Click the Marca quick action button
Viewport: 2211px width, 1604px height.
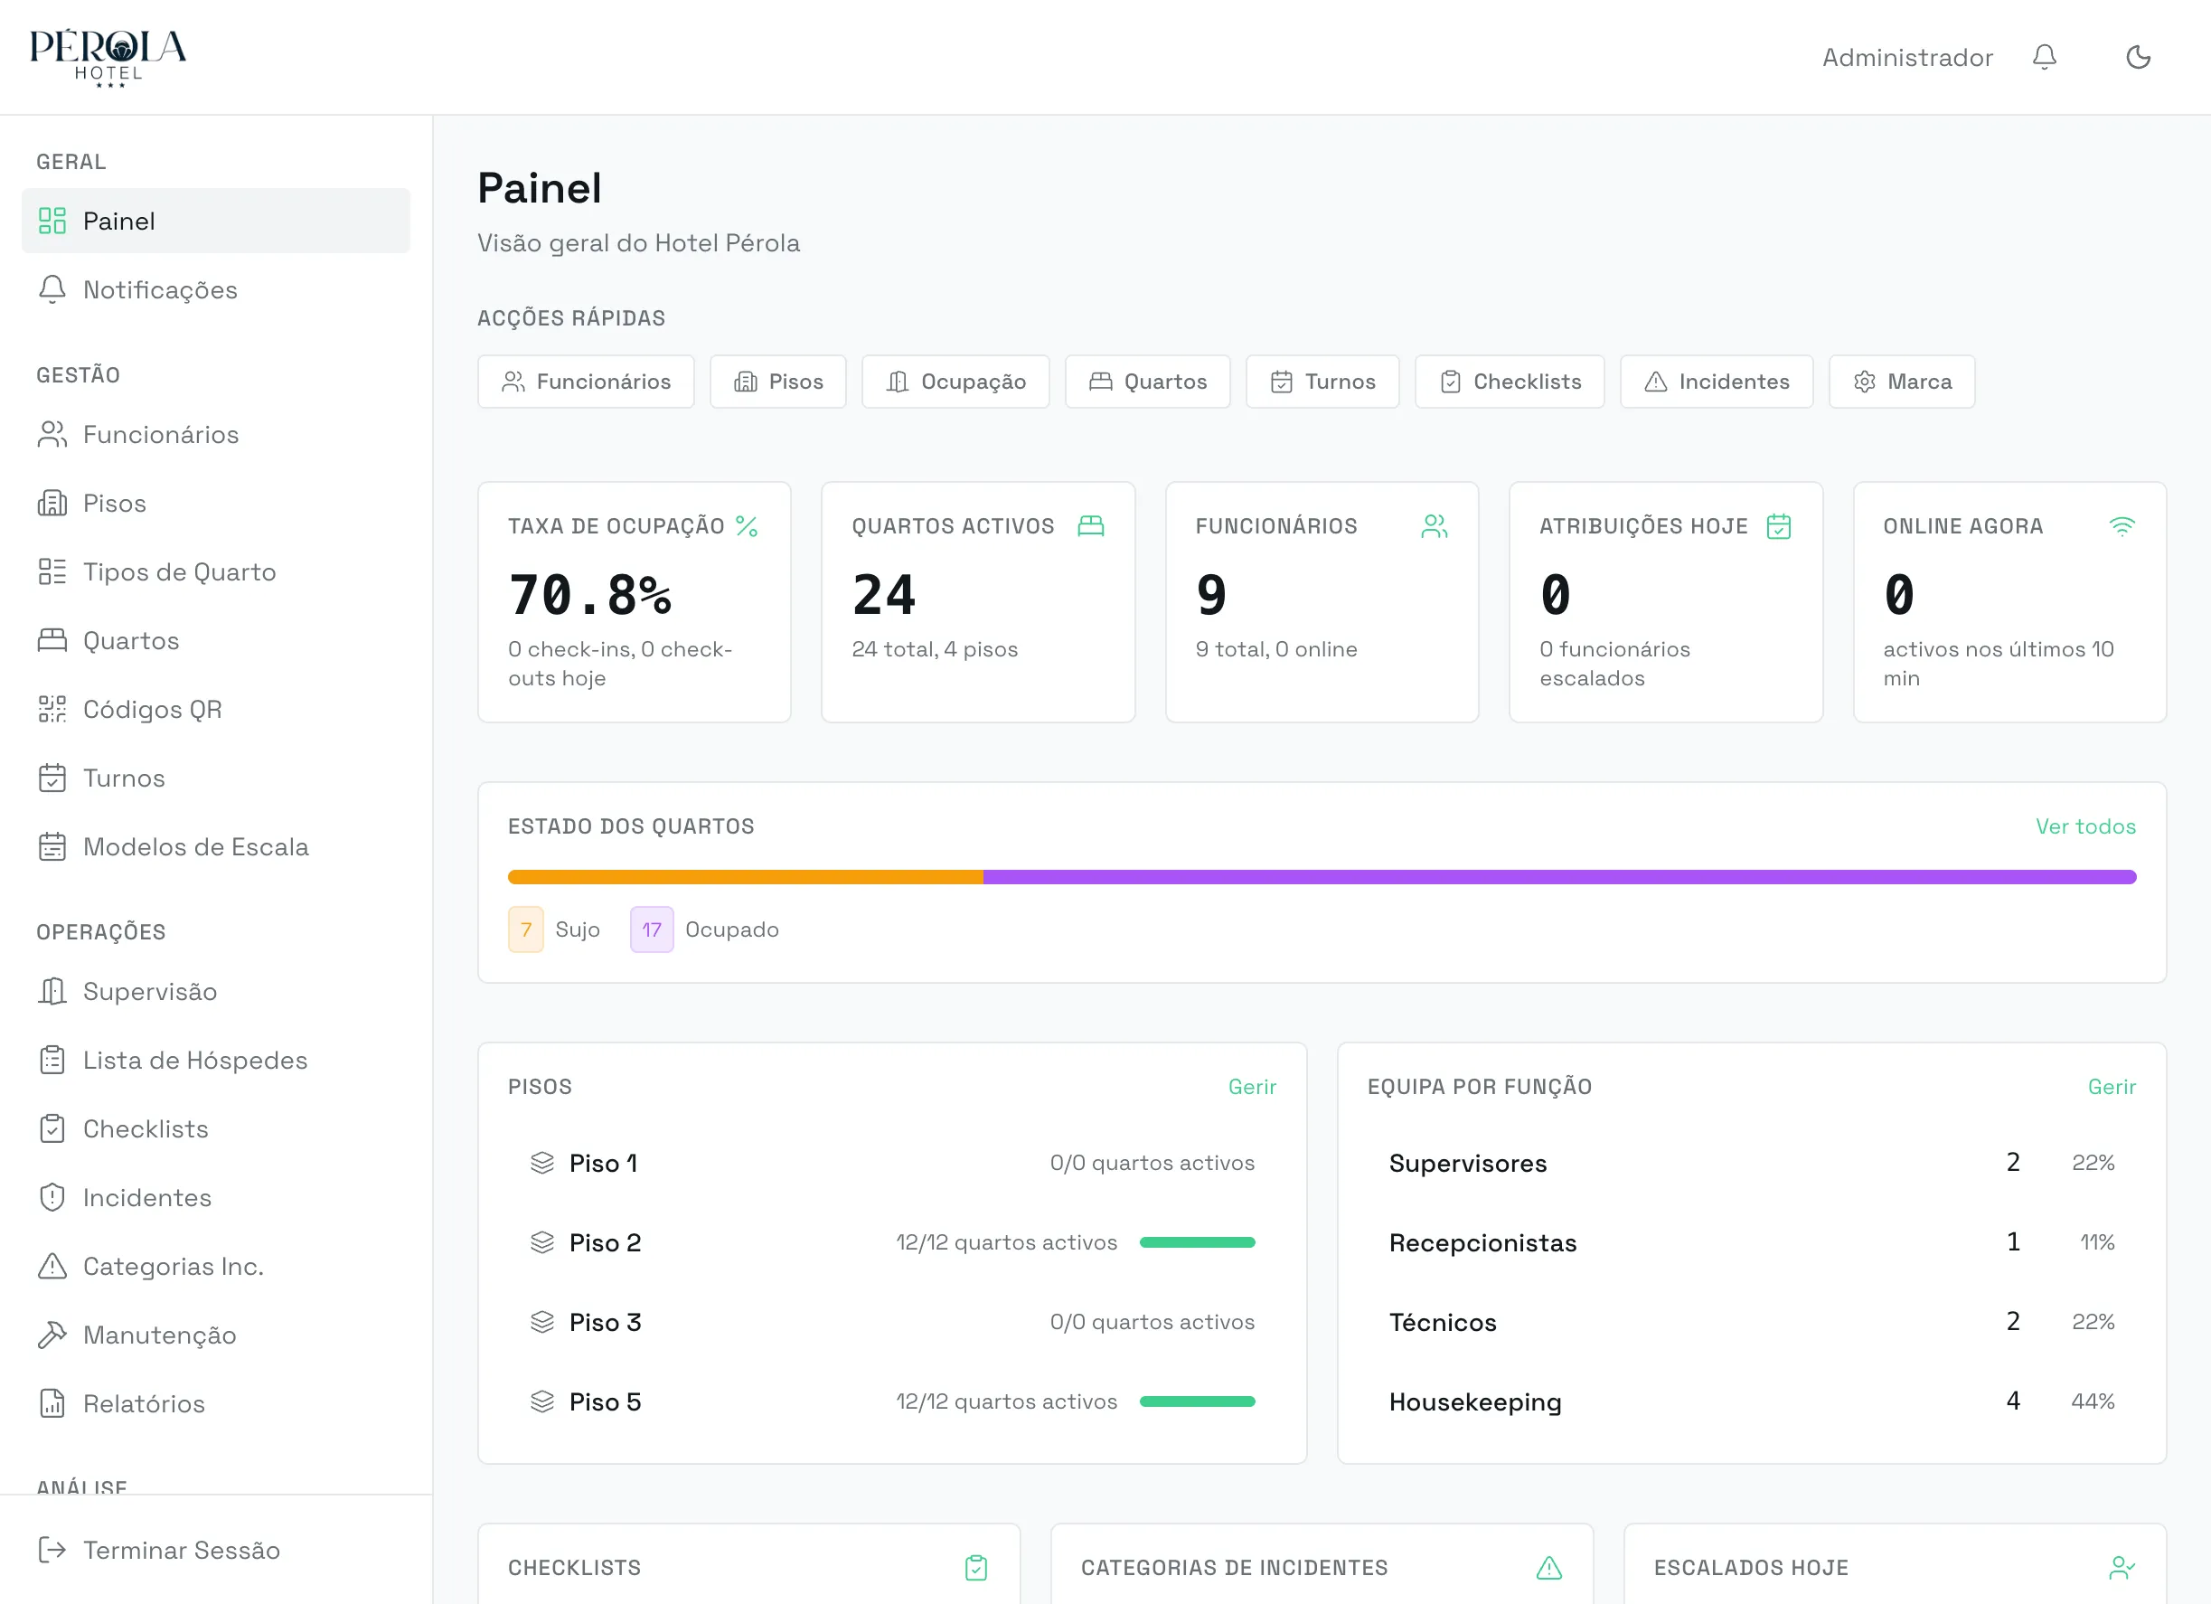click(1902, 382)
